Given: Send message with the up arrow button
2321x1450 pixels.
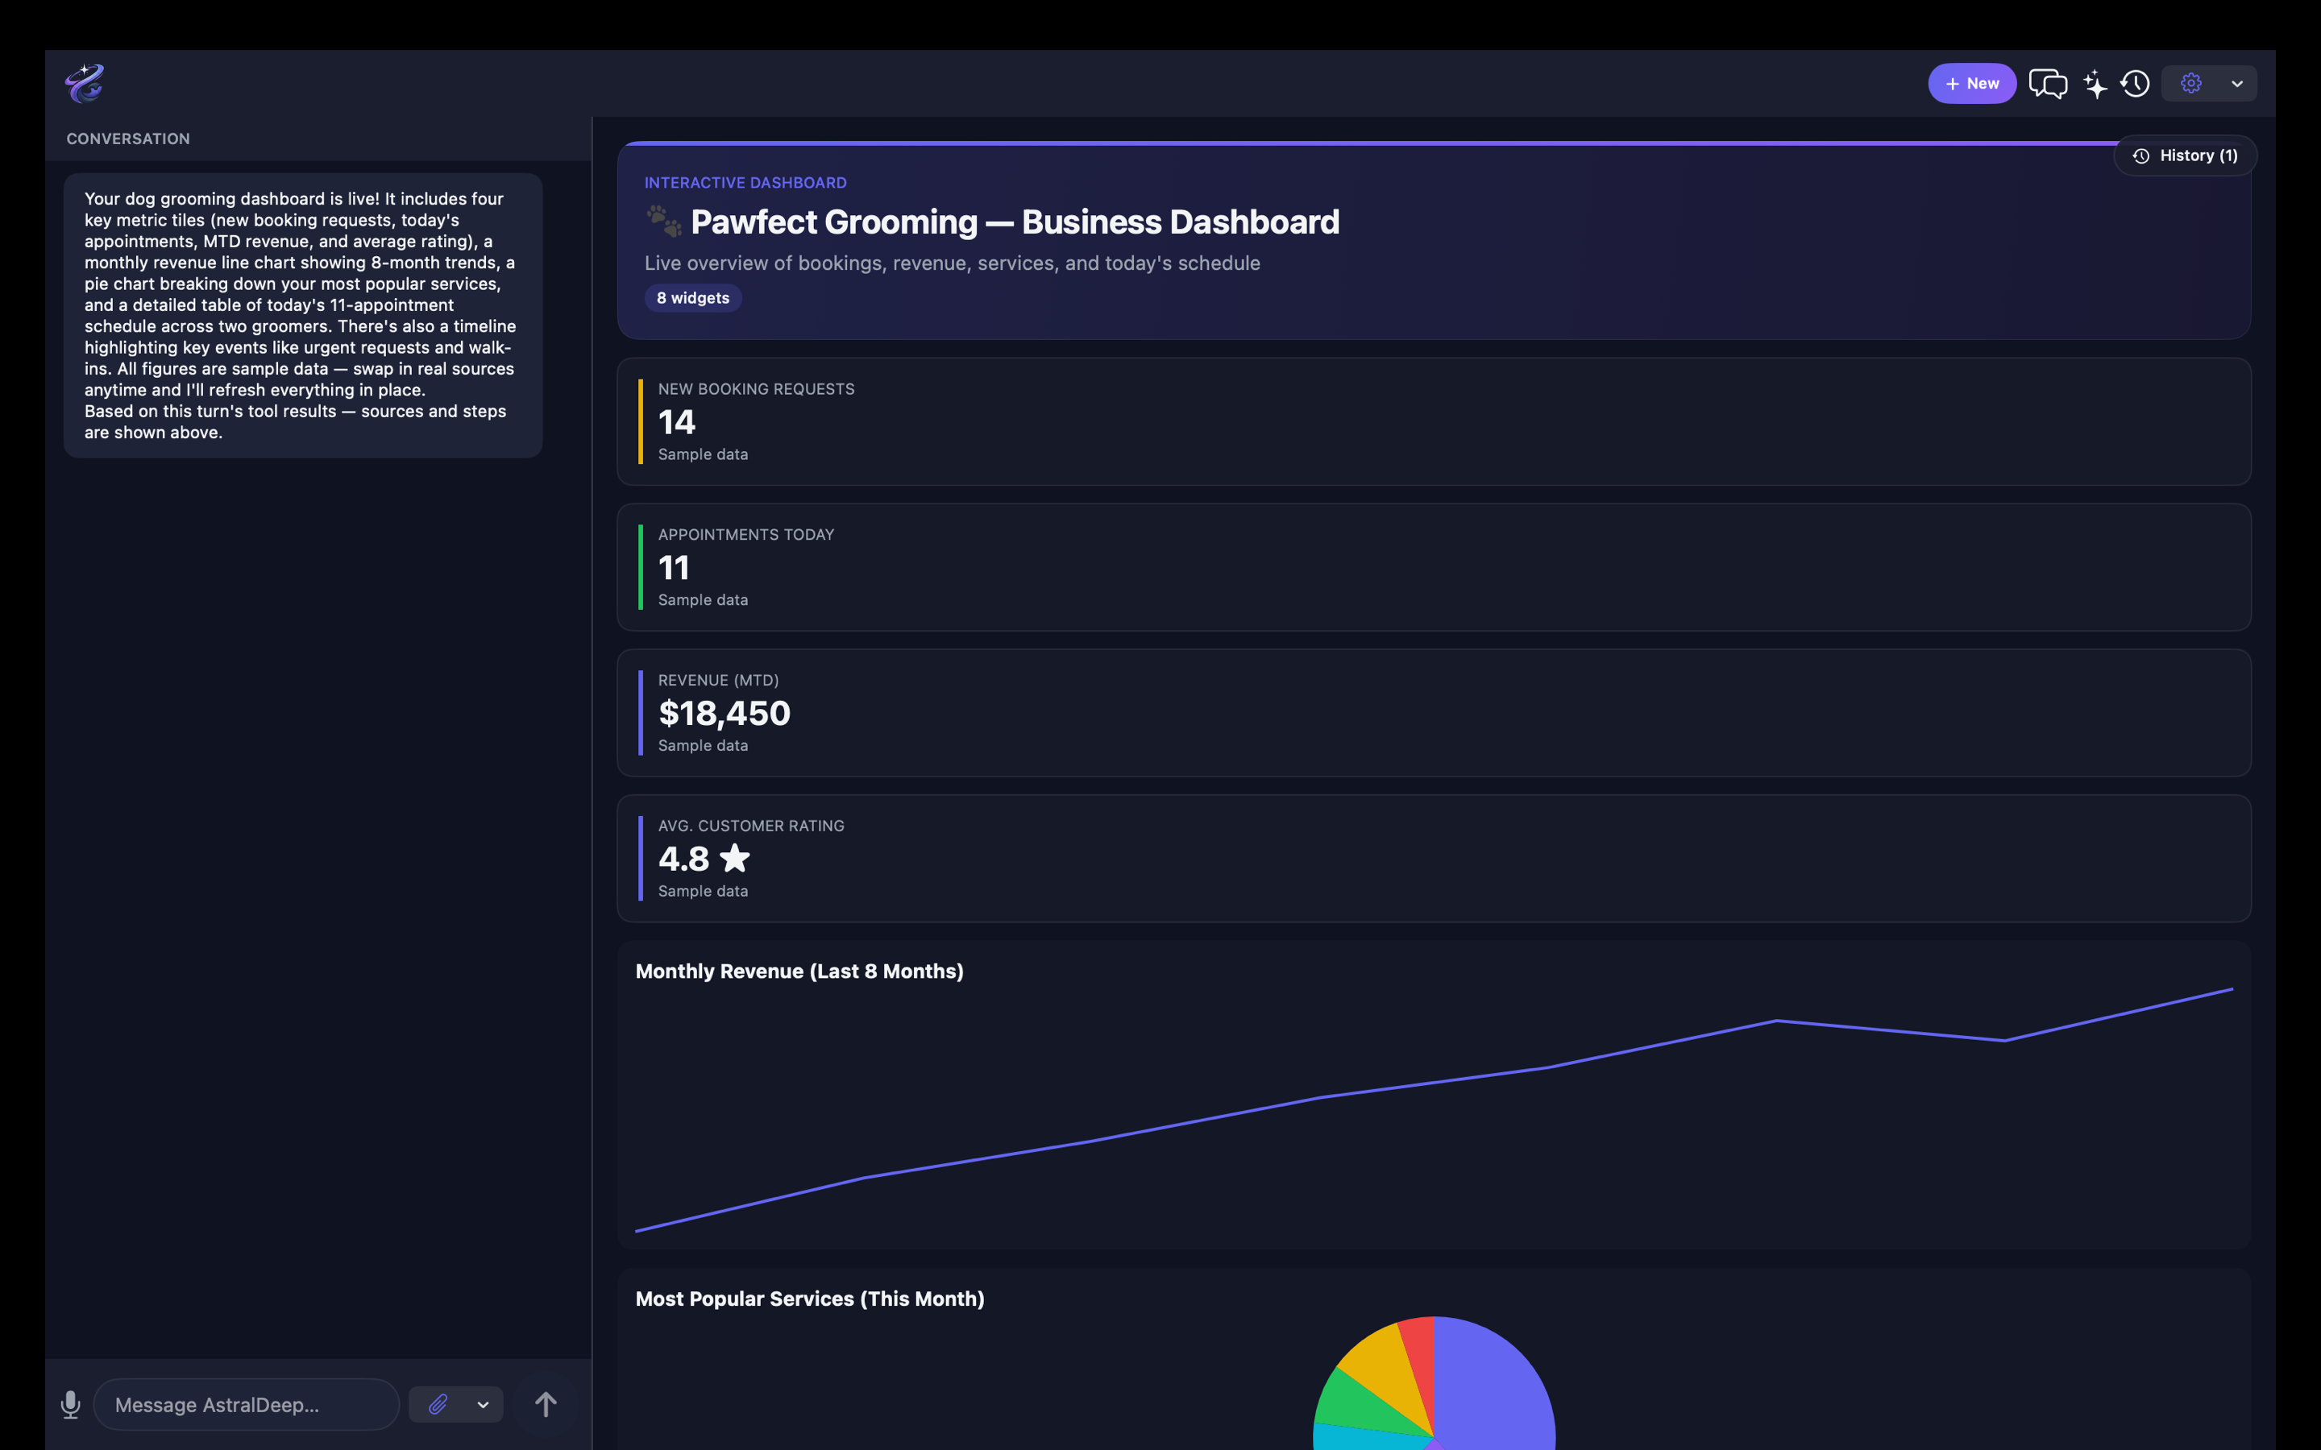Looking at the screenshot, I should click(546, 1404).
